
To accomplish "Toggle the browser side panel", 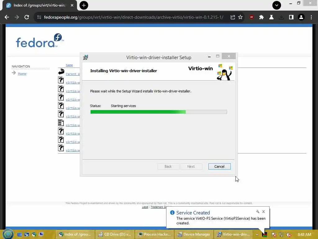I will tap(291, 17).
